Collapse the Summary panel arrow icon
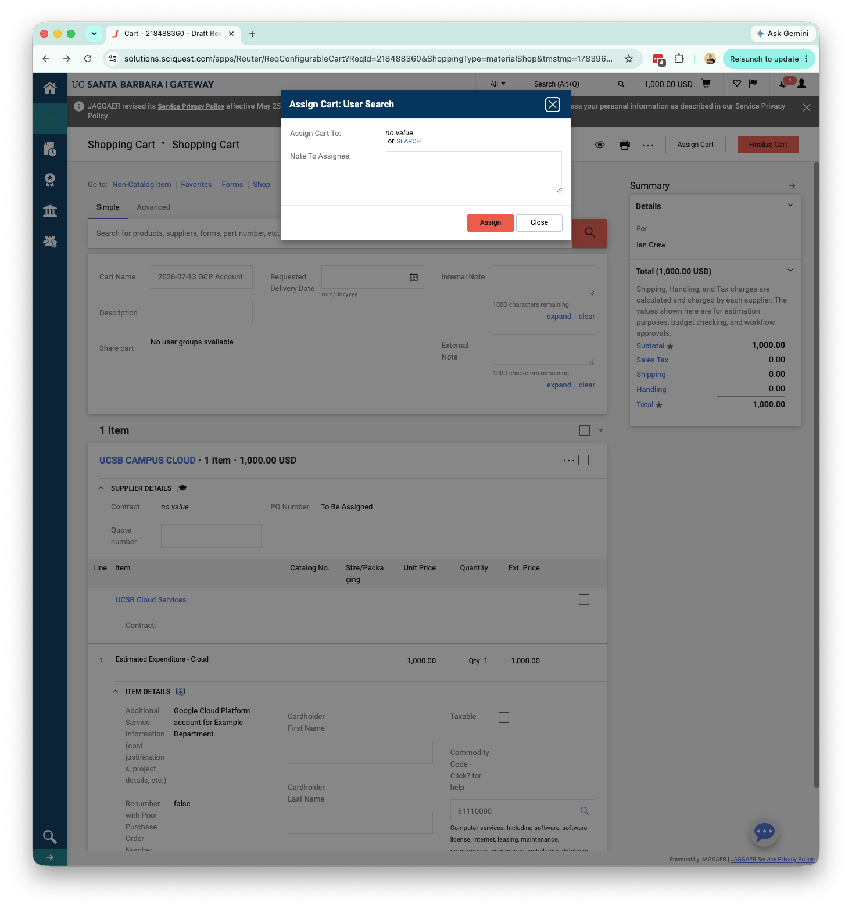 click(792, 186)
